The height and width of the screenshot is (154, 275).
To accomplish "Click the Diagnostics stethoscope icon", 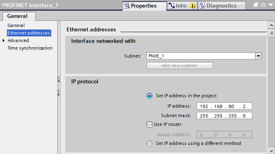I will pos(202,6).
